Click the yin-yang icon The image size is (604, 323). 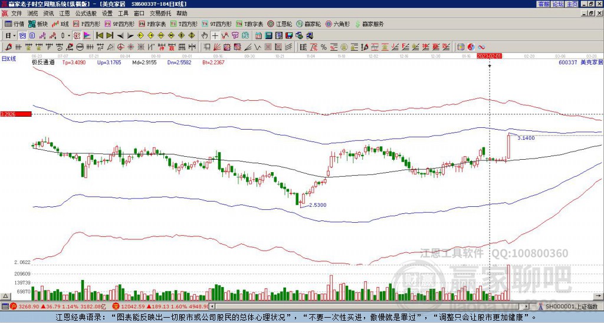471,47
